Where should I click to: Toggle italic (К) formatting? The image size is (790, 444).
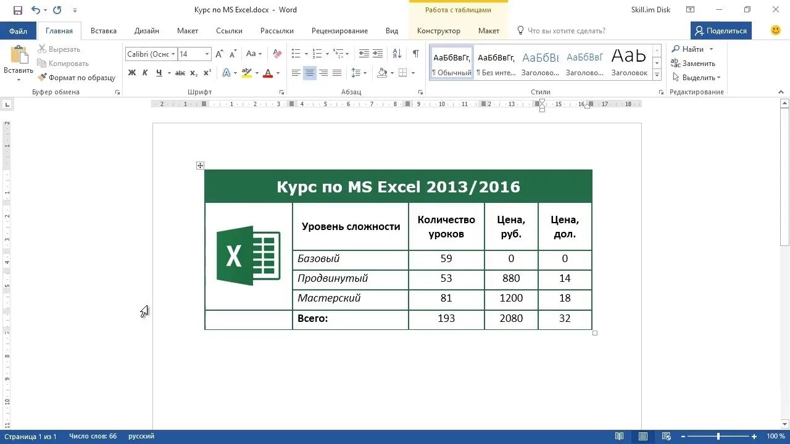145,73
